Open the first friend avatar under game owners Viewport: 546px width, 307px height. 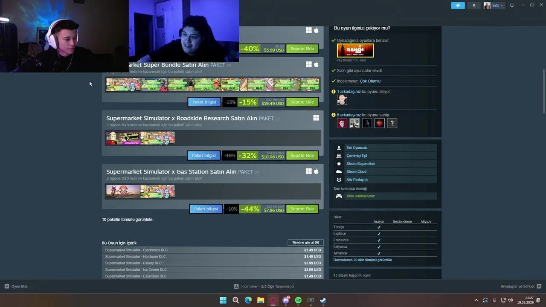pyautogui.click(x=342, y=123)
